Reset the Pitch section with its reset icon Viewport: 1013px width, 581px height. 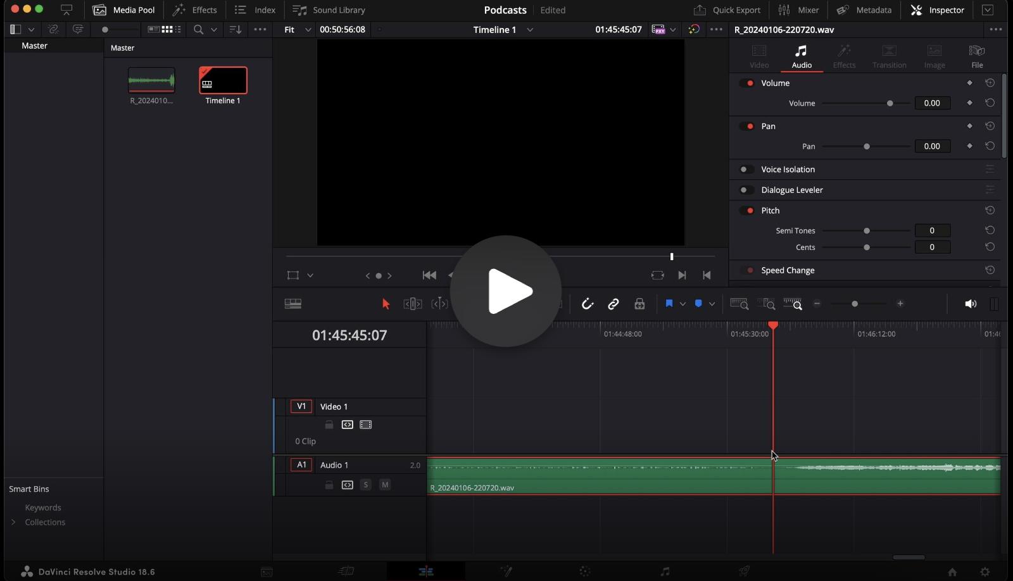[x=990, y=210]
